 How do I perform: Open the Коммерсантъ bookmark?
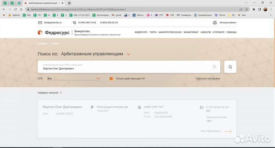pyautogui.click(x=203, y=15)
